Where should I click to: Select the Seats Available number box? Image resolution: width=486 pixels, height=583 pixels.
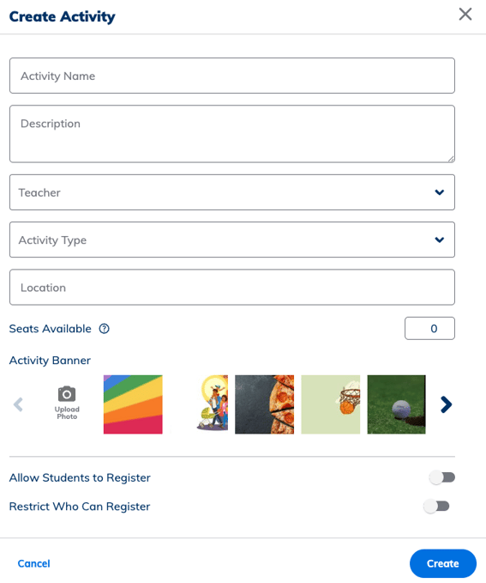click(x=429, y=328)
